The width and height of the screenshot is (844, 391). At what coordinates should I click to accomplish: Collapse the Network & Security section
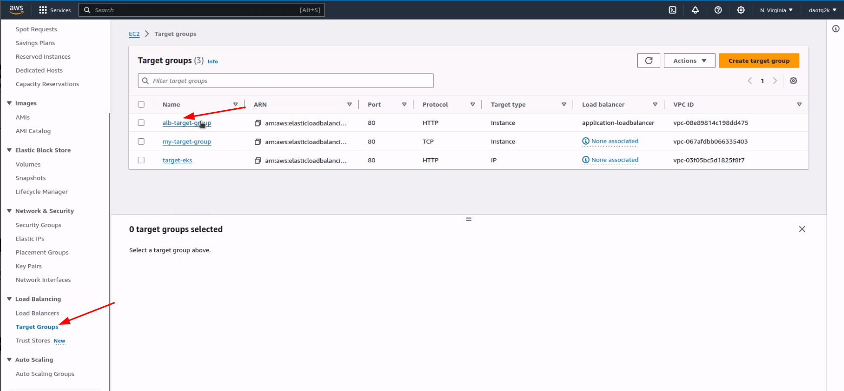[9, 211]
